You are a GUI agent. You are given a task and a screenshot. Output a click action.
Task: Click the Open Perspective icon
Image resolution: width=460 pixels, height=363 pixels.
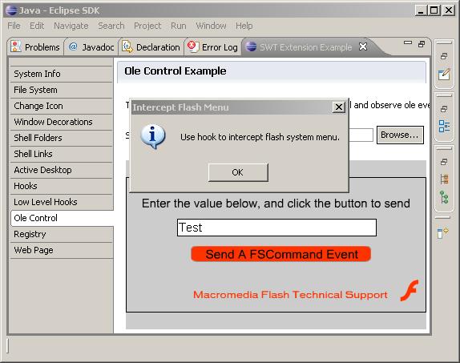pyautogui.click(x=443, y=233)
